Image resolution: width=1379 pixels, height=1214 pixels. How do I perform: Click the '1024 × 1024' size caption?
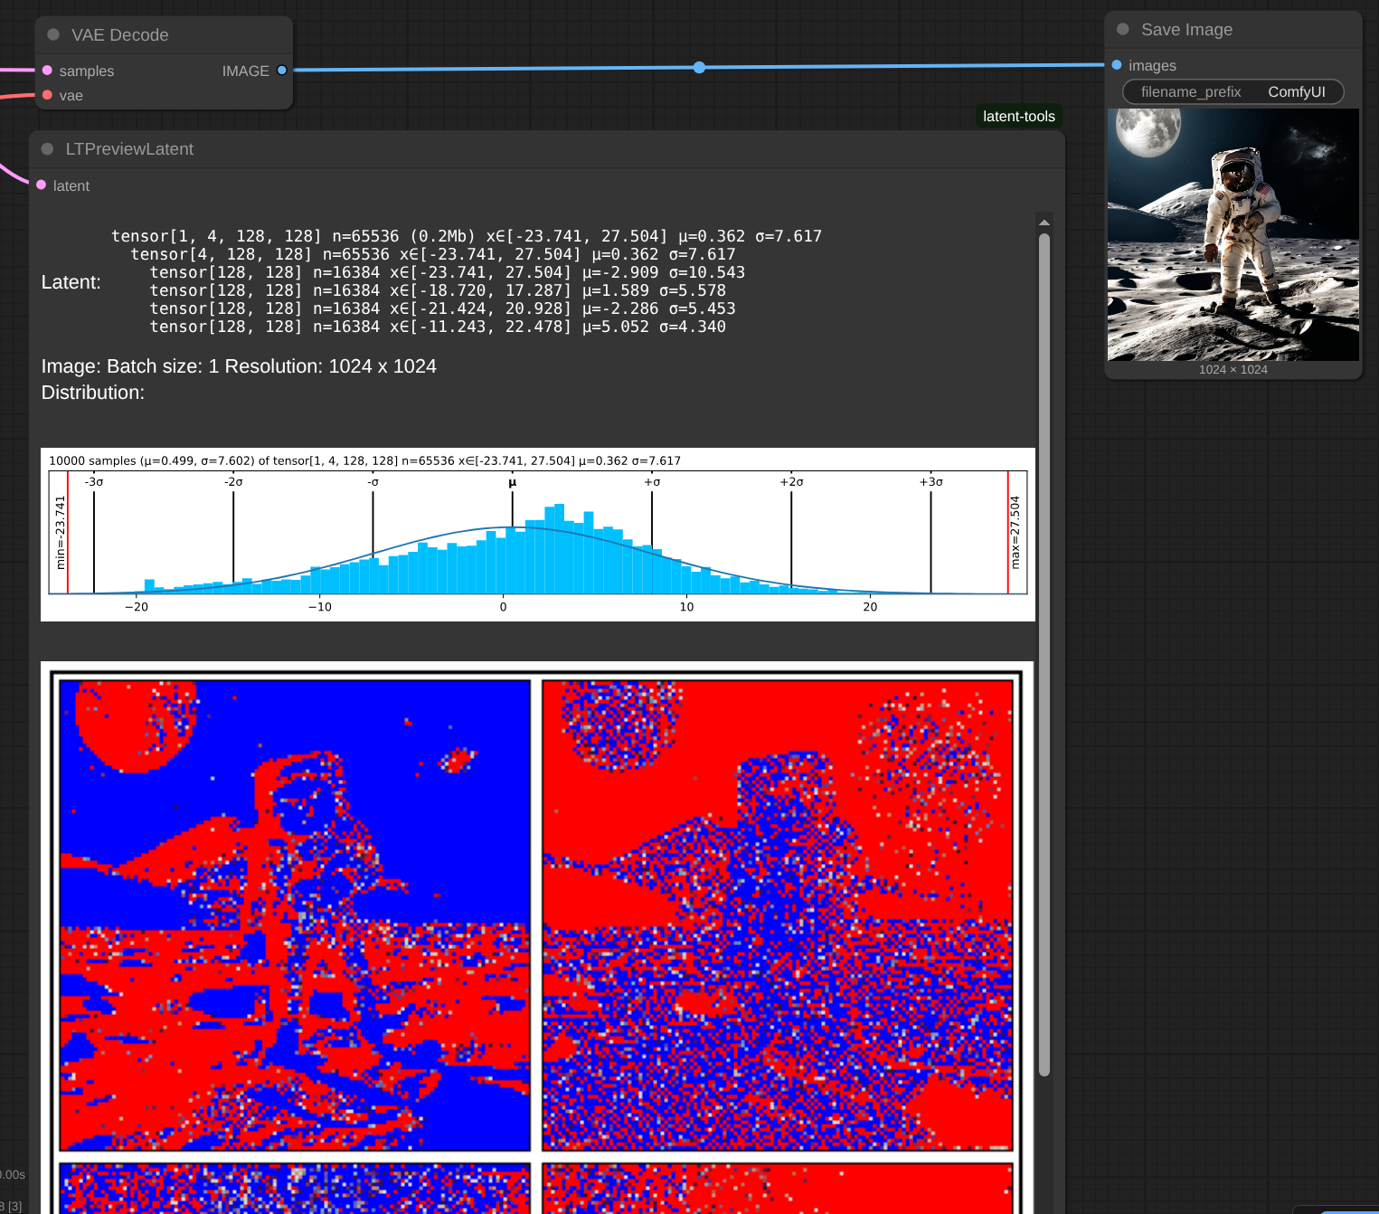(1233, 370)
